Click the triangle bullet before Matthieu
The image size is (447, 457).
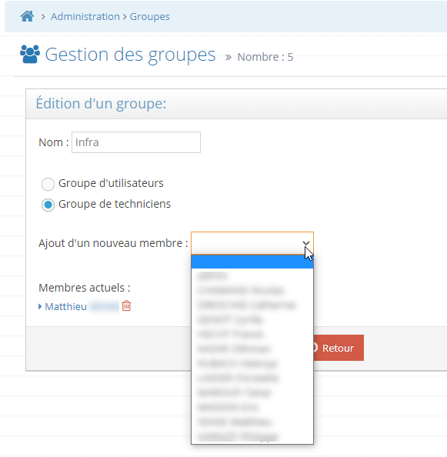40,306
